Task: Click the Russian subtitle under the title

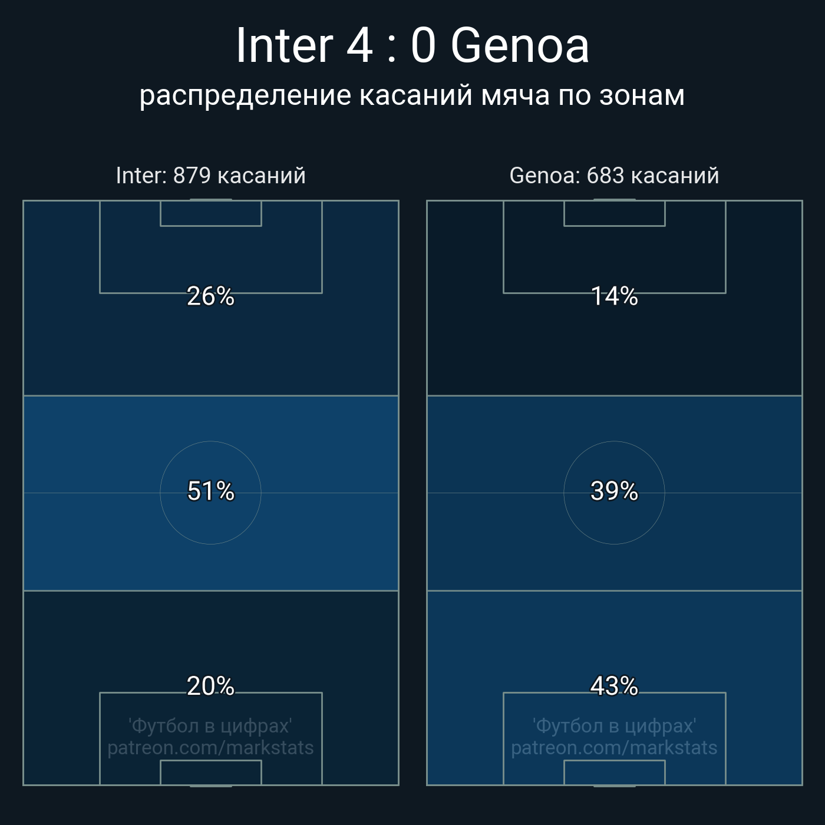Action: point(412,95)
